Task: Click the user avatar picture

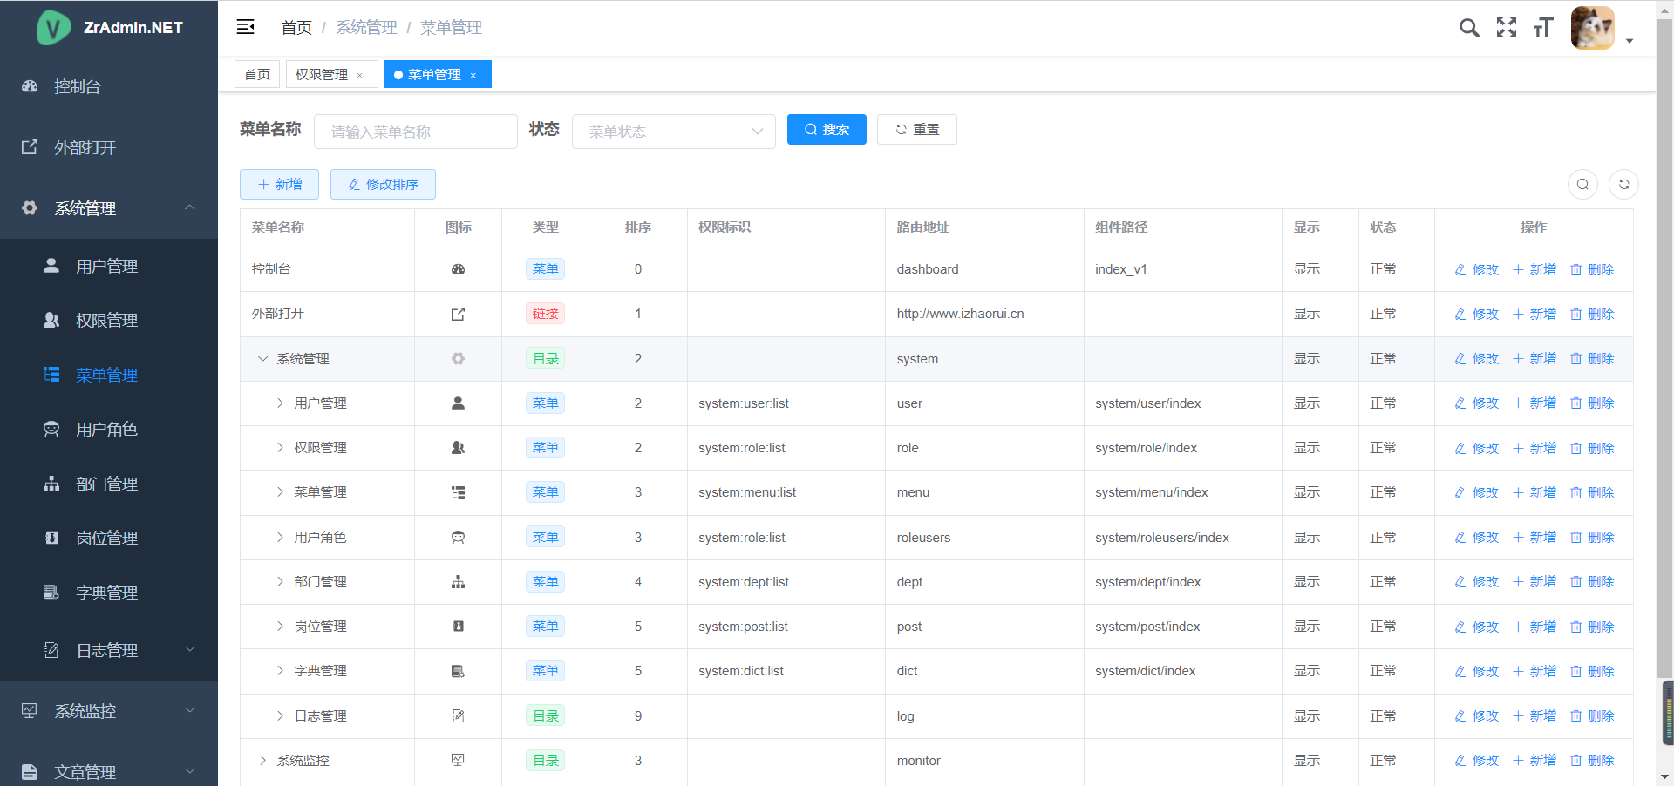Action: [1592, 28]
